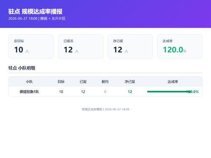Viewport: 211px width, 158px height.
Task: Click the 净已报 table column header
Action: pyautogui.click(x=130, y=82)
